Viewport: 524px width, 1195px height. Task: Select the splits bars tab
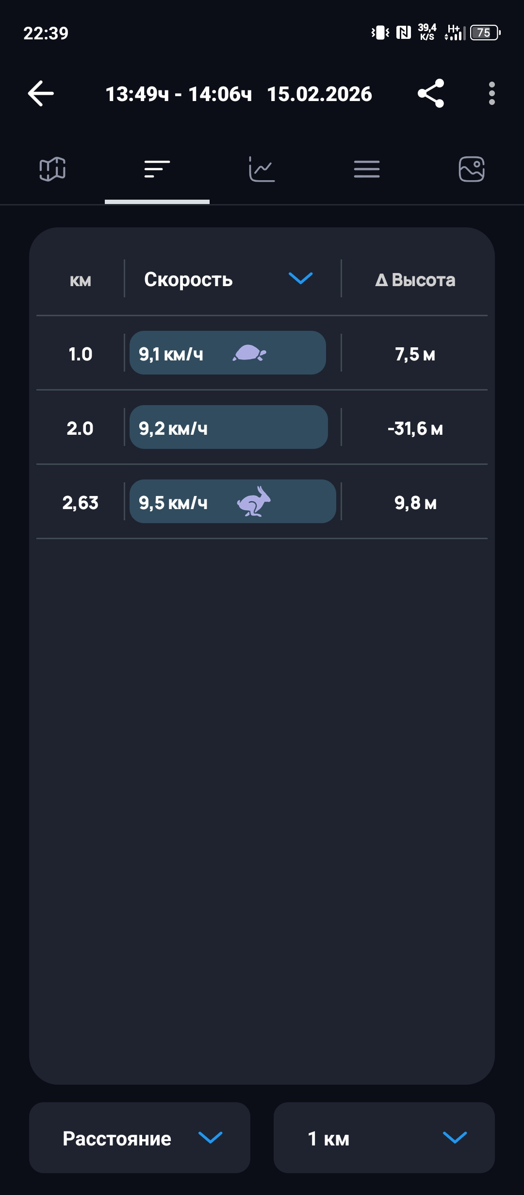click(157, 169)
